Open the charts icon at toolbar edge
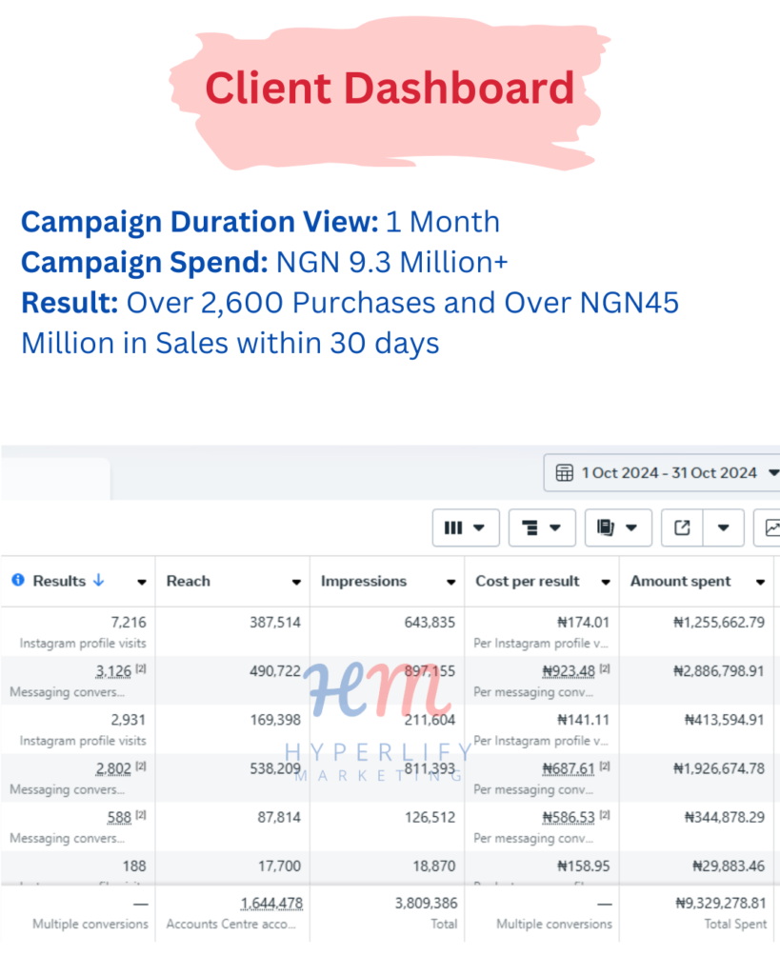This screenshot has width=780, height=975. pos(770,527)
